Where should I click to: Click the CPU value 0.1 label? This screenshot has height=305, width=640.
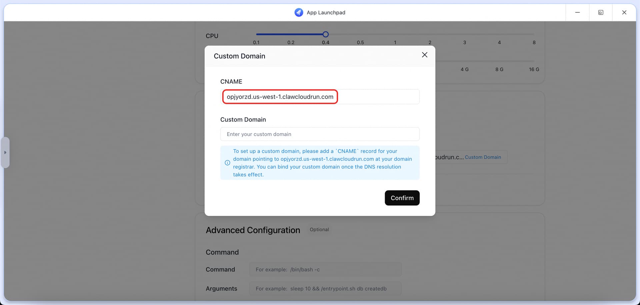(x=256, y=43)
